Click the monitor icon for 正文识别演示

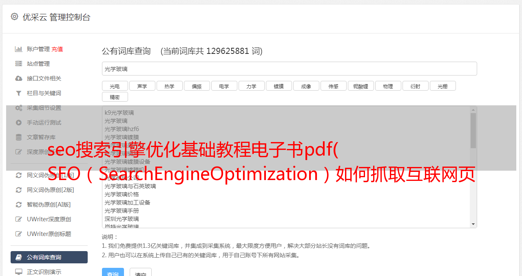click(x=19, y=272)
